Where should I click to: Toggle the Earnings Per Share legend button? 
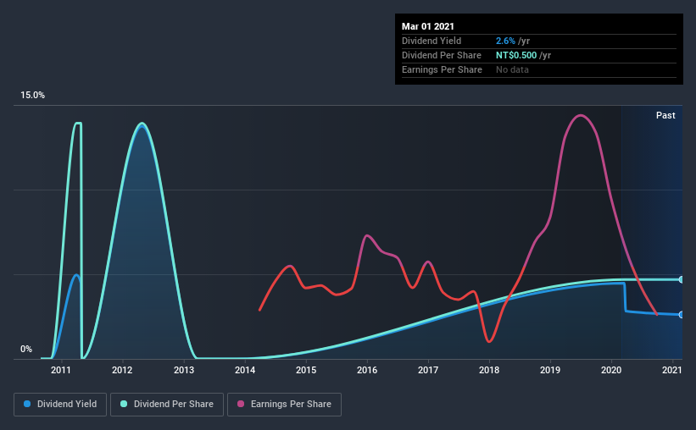(285, 405)
